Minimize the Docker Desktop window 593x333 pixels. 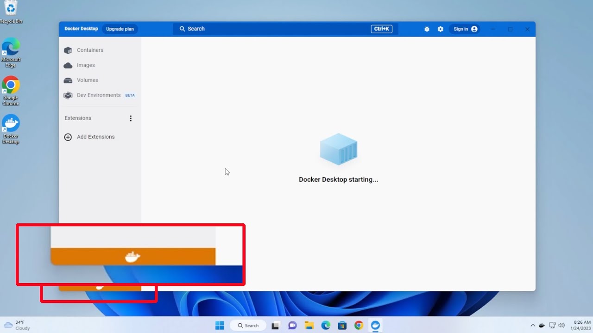click(493, 29)
